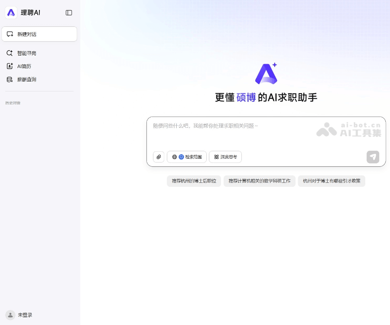The height and width of the screenshot is (325, 390).
Task: Click the user avatar icon at bottom left
Action: [x=10, y=315]
